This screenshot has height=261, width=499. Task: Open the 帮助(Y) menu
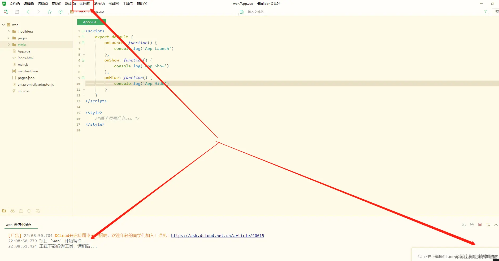click(142, 4)
